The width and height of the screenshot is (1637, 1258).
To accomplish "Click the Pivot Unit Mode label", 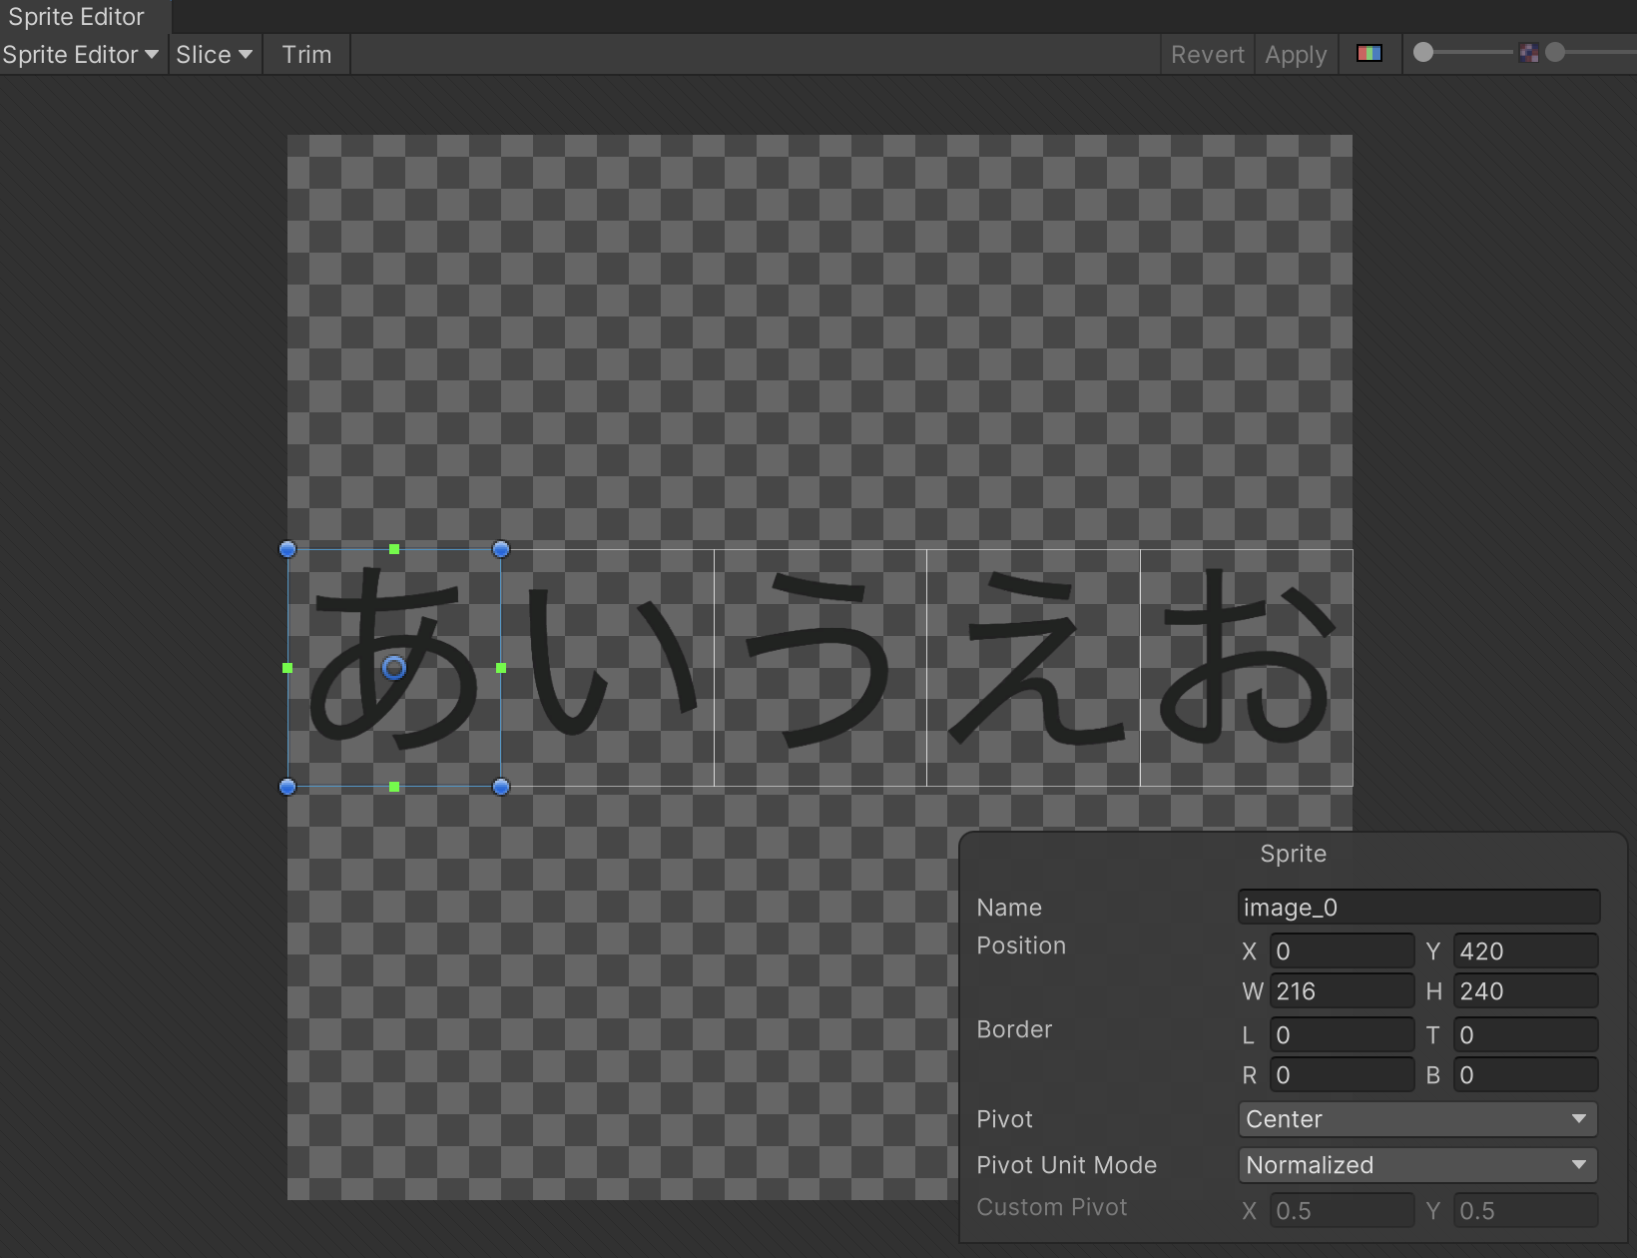I will (x=1066, y=1165).
